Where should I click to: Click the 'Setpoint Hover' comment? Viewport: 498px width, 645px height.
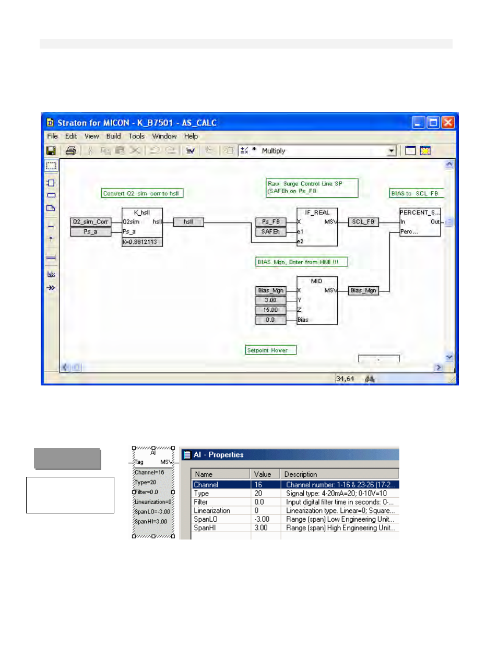click(271, 350)
